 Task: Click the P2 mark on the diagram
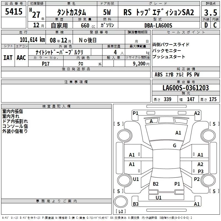[x=197, y=179]
